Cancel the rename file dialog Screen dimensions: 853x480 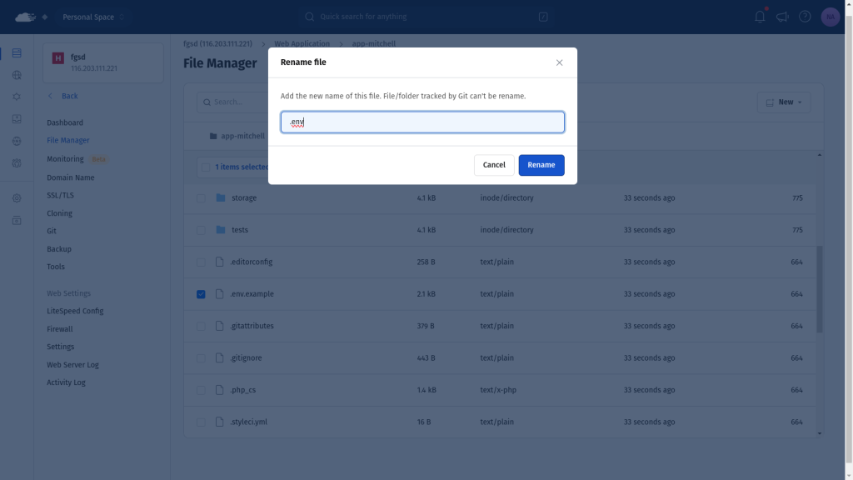pyautogui.click(x=494, y=165)
